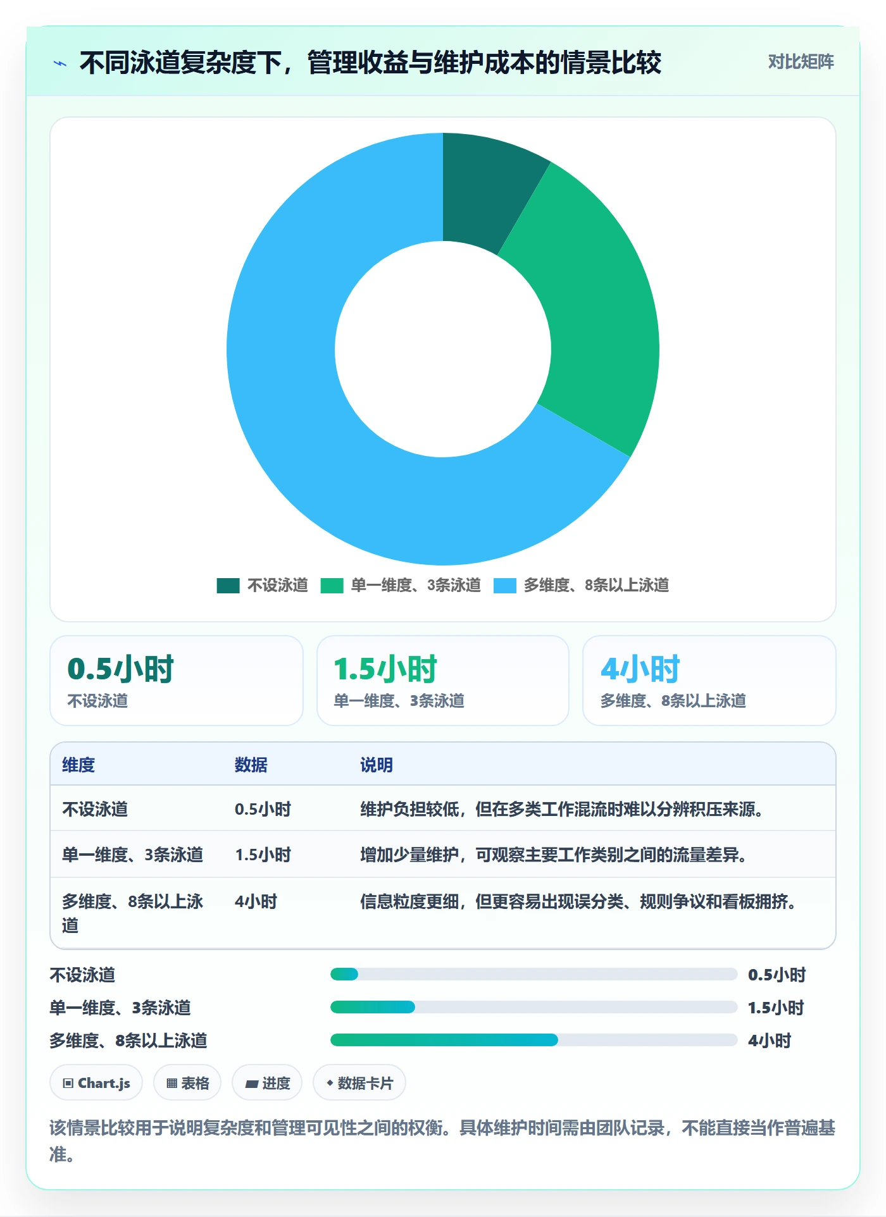Click the 说明 column header

point(377,765)
